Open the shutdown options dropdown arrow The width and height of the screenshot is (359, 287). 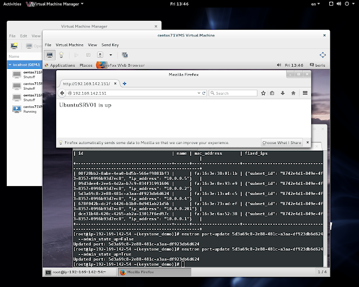tap(111, 55)
